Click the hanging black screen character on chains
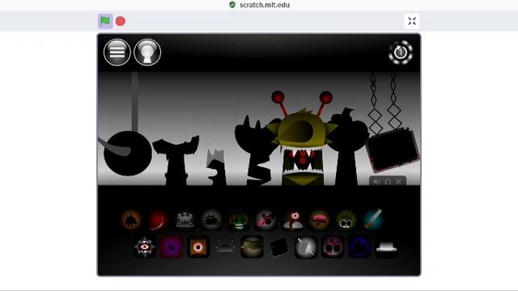Image resolution: width=518 pixels, height=291 pixels. pyautogui.click(x=393, y=151)
